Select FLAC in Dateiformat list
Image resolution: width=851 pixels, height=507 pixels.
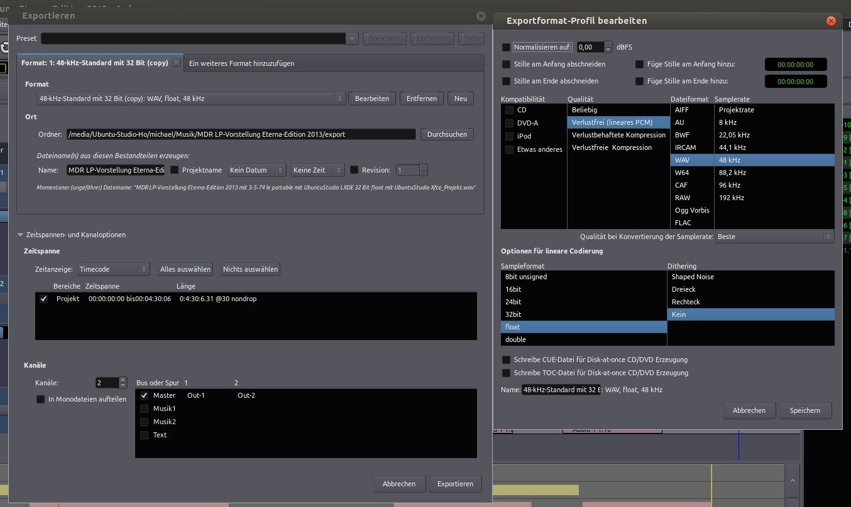click(682, 223)
